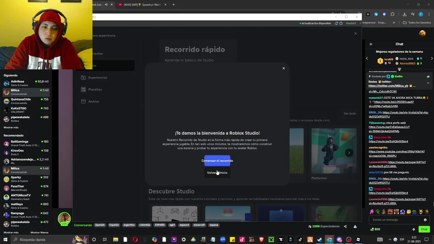Close the Recorrido rápido overlay panel
Viewport: 434px width, 244px height.
click(355, 33)
